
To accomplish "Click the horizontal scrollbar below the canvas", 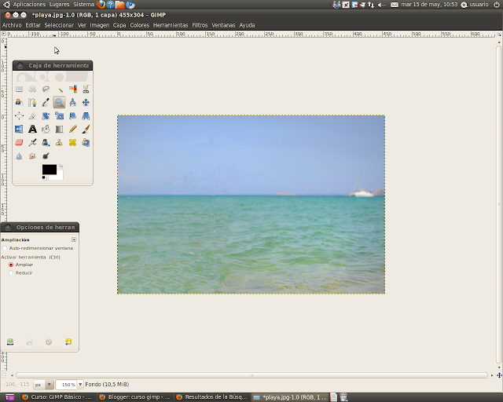I will [251, 375].
